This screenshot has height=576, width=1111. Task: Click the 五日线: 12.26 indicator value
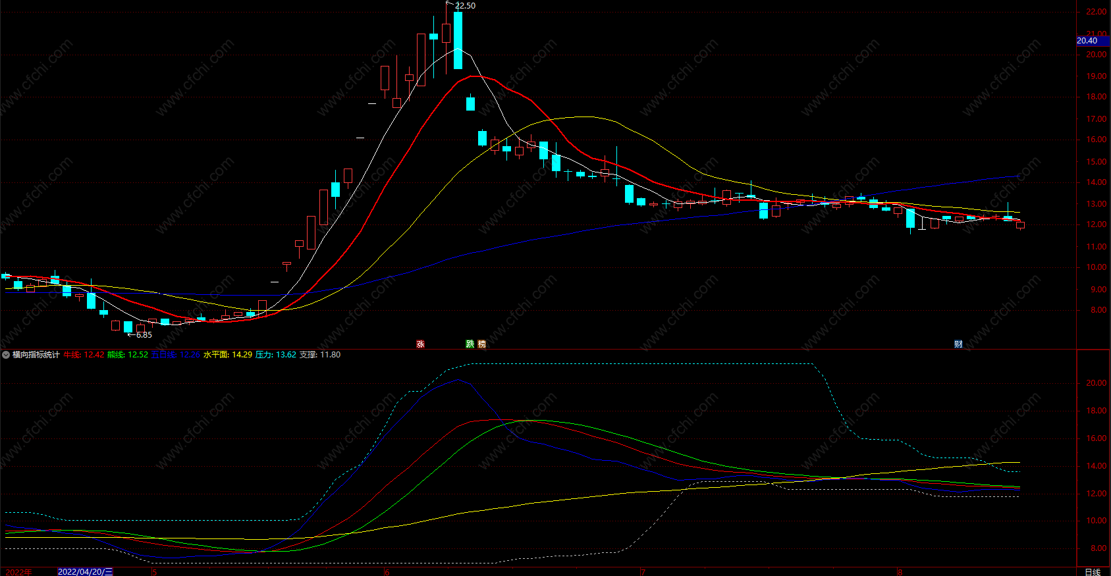176,355
